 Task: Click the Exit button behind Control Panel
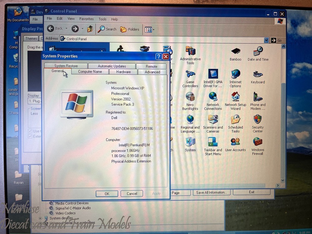click(x=251, y=192)
